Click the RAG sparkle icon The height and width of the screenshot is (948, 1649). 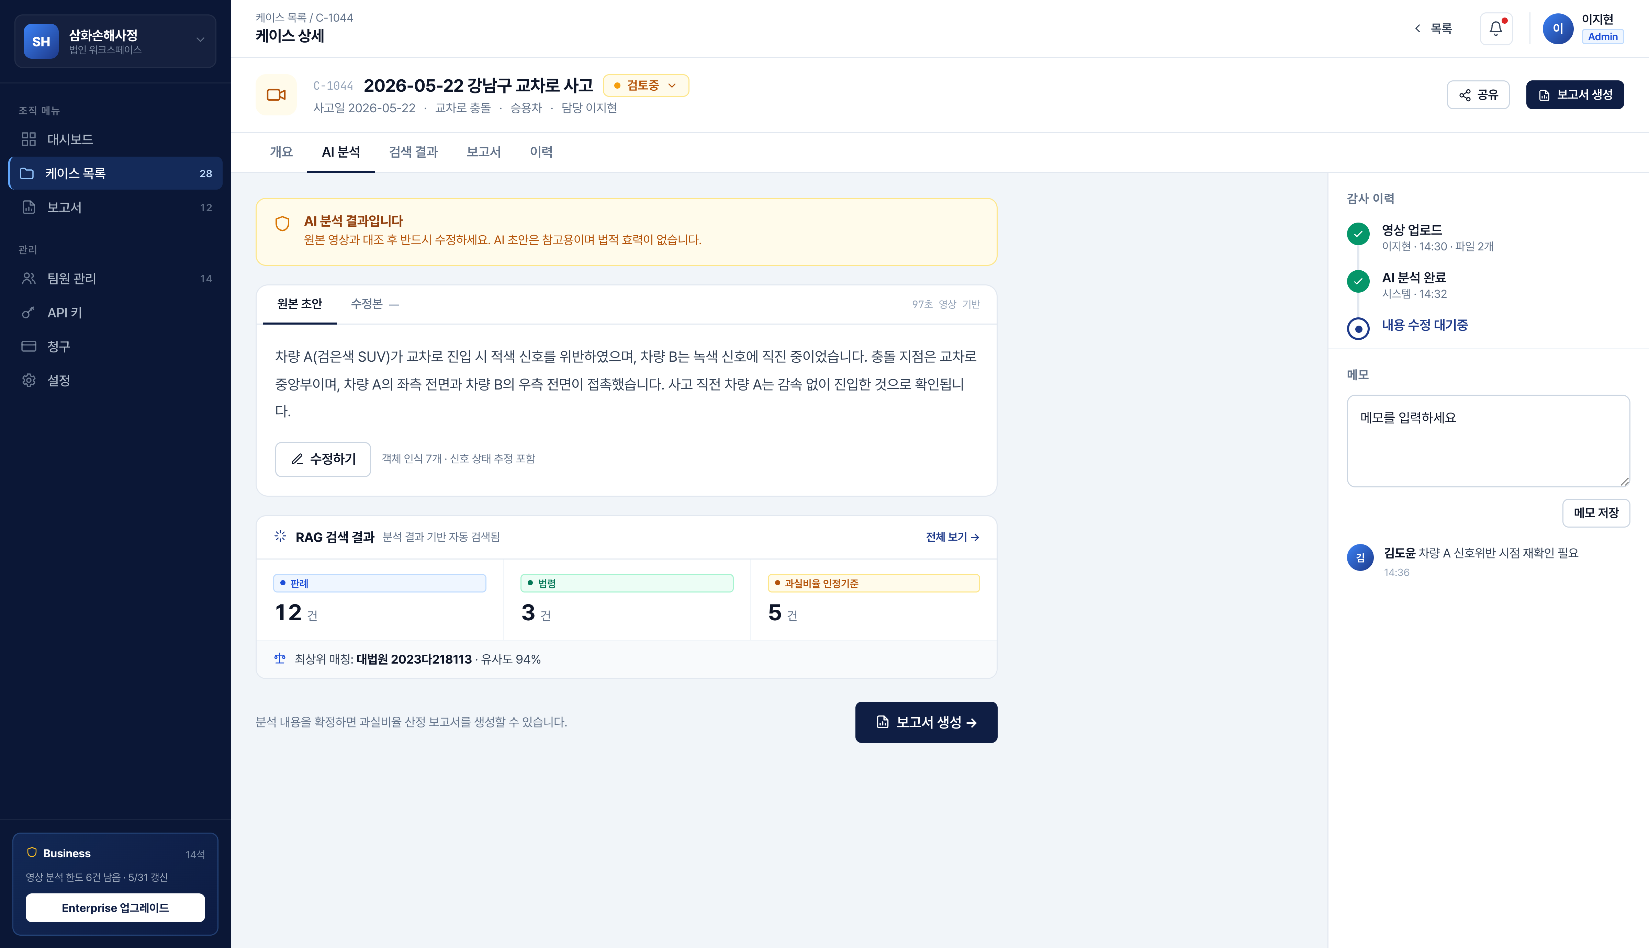(281, 536)
